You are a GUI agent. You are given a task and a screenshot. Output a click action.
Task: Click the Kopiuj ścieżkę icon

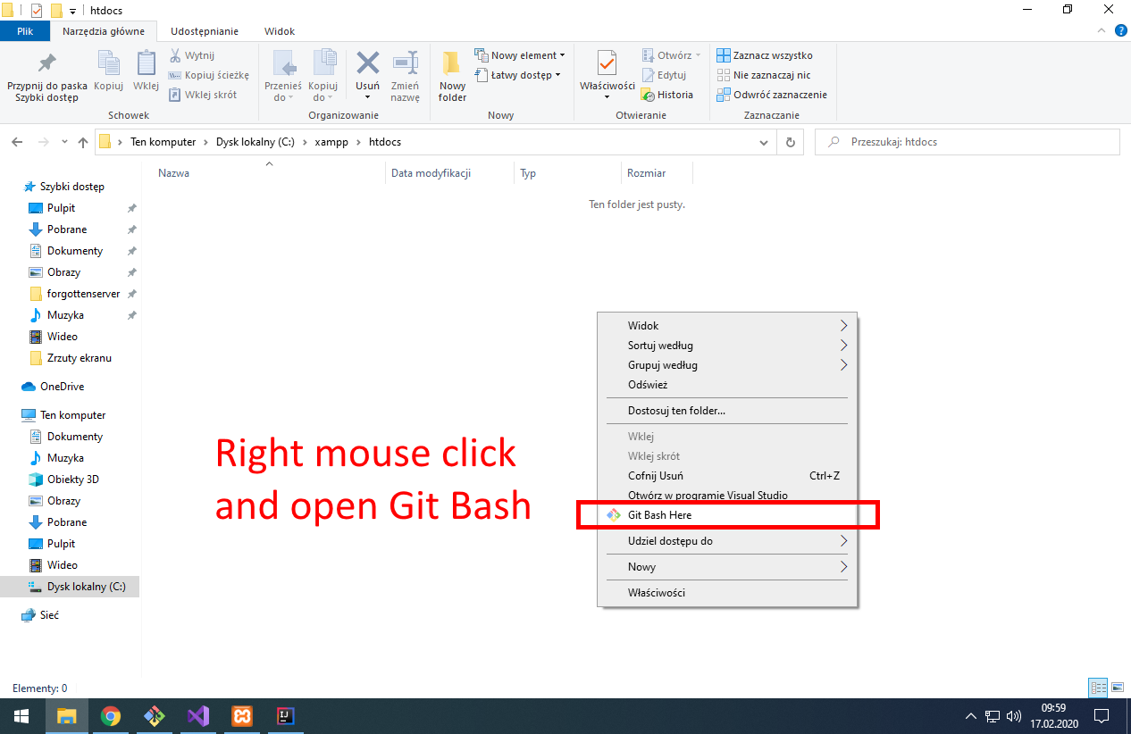pyautogui.click(x=209, y=75)
